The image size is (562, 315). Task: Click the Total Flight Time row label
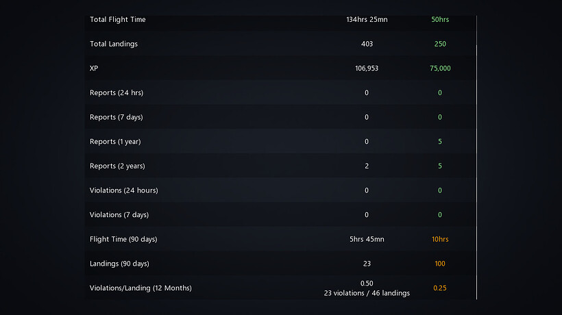pos(118,20)
